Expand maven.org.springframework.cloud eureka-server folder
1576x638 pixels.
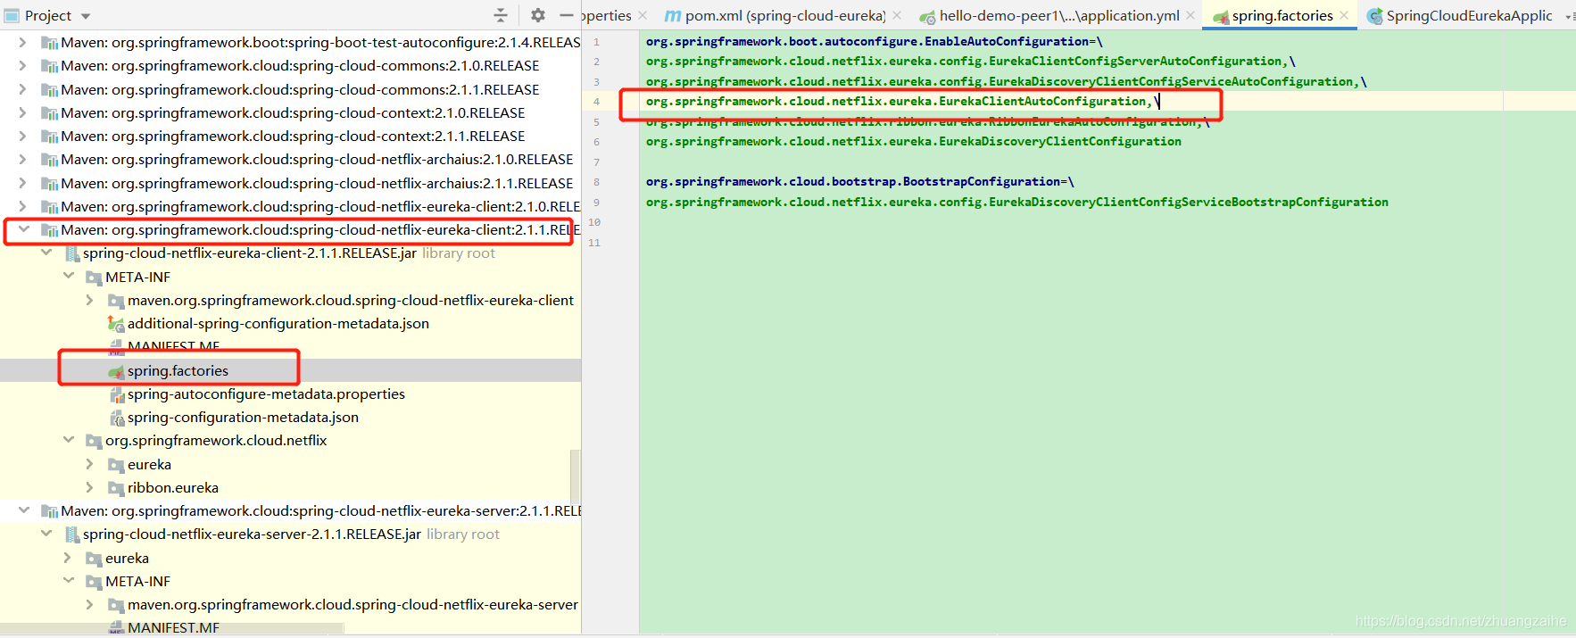pos(89,604)
